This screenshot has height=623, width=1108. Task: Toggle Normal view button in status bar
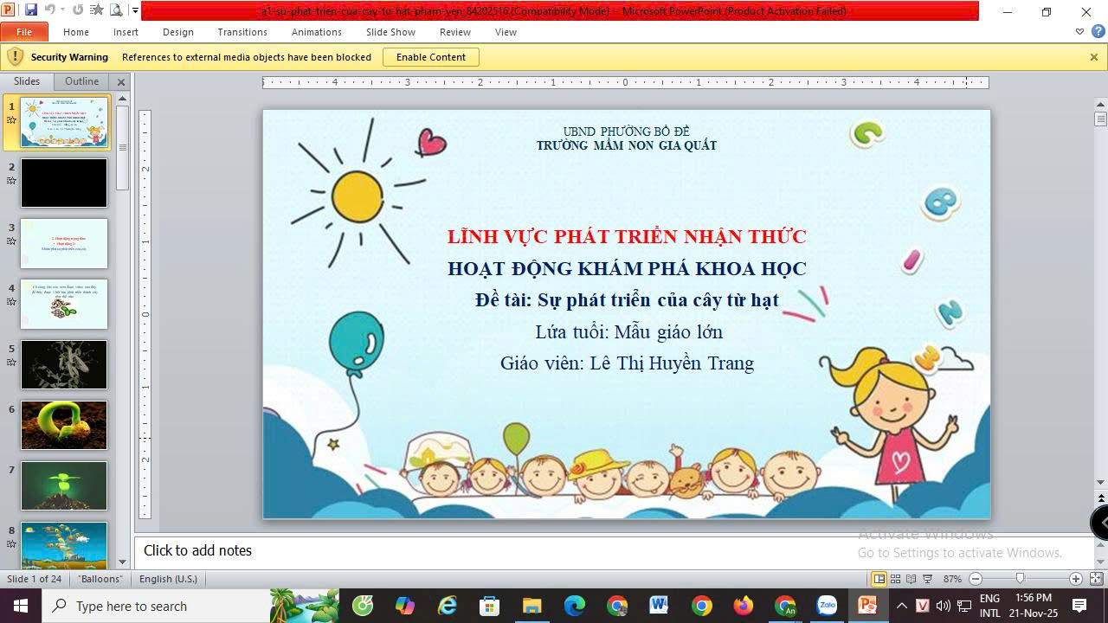pyautogui.click(x=879, y=579)
